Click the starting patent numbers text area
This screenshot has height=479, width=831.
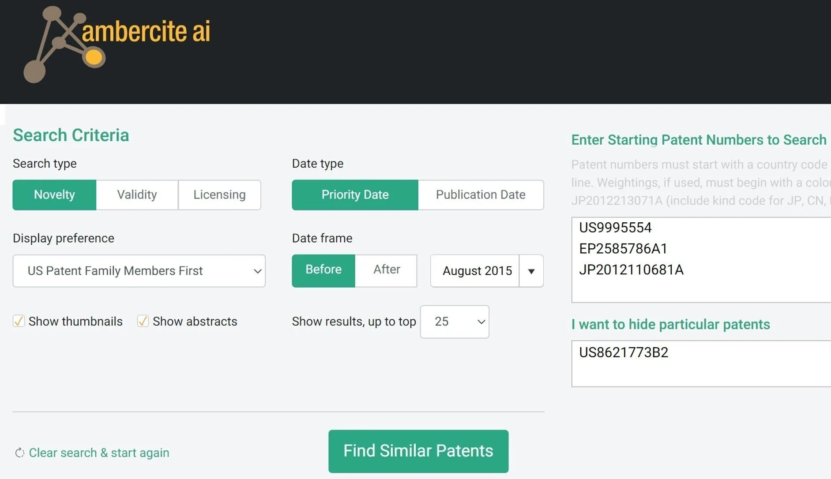701,260
